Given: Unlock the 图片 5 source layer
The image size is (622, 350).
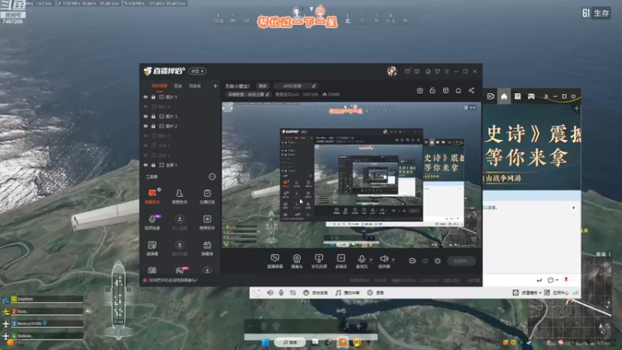Looking at the screenshot, I should (153, 96).
